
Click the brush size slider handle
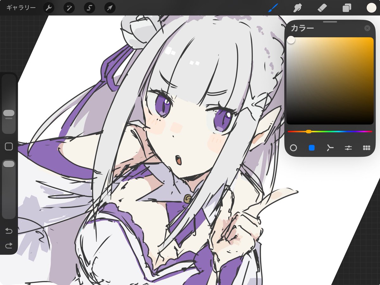click(9, 113)
